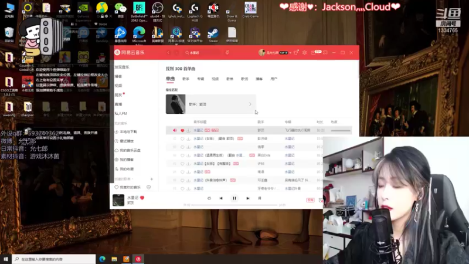Open the Crab Game desktop shortcut
469x264 pixels.
(x=250, y=10)
